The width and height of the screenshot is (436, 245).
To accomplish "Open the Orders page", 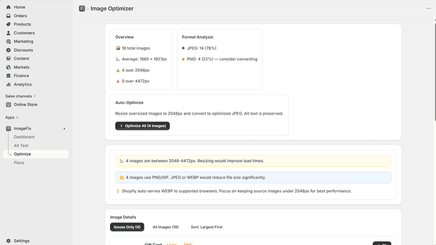I will coord(21,16).
